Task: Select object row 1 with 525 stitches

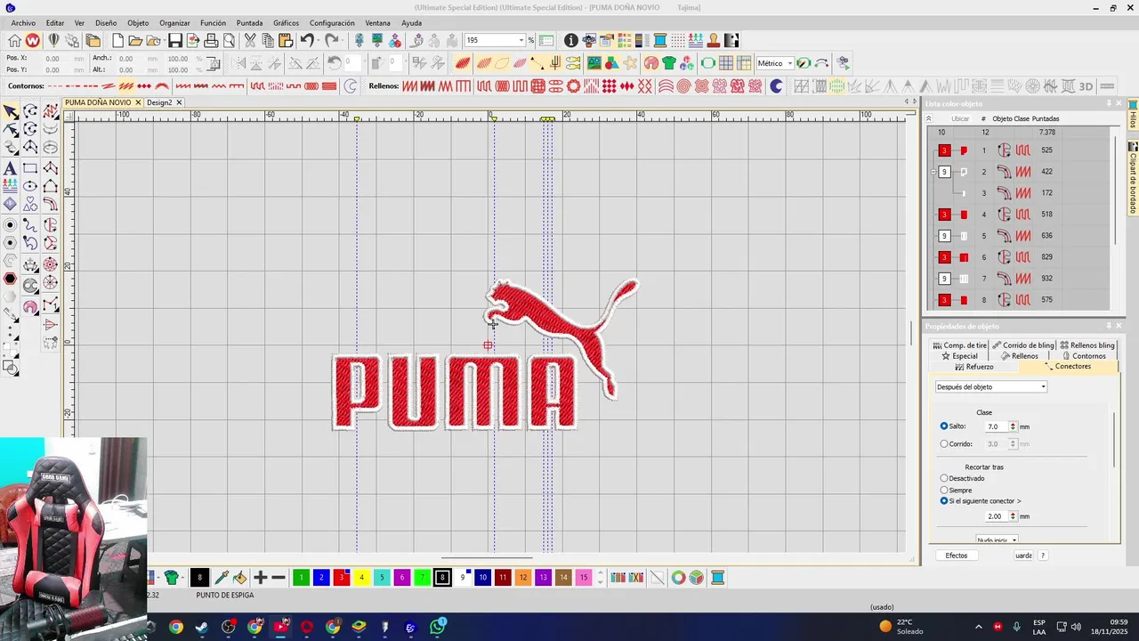Action: pyautogui.click(x=1019, y=150)
